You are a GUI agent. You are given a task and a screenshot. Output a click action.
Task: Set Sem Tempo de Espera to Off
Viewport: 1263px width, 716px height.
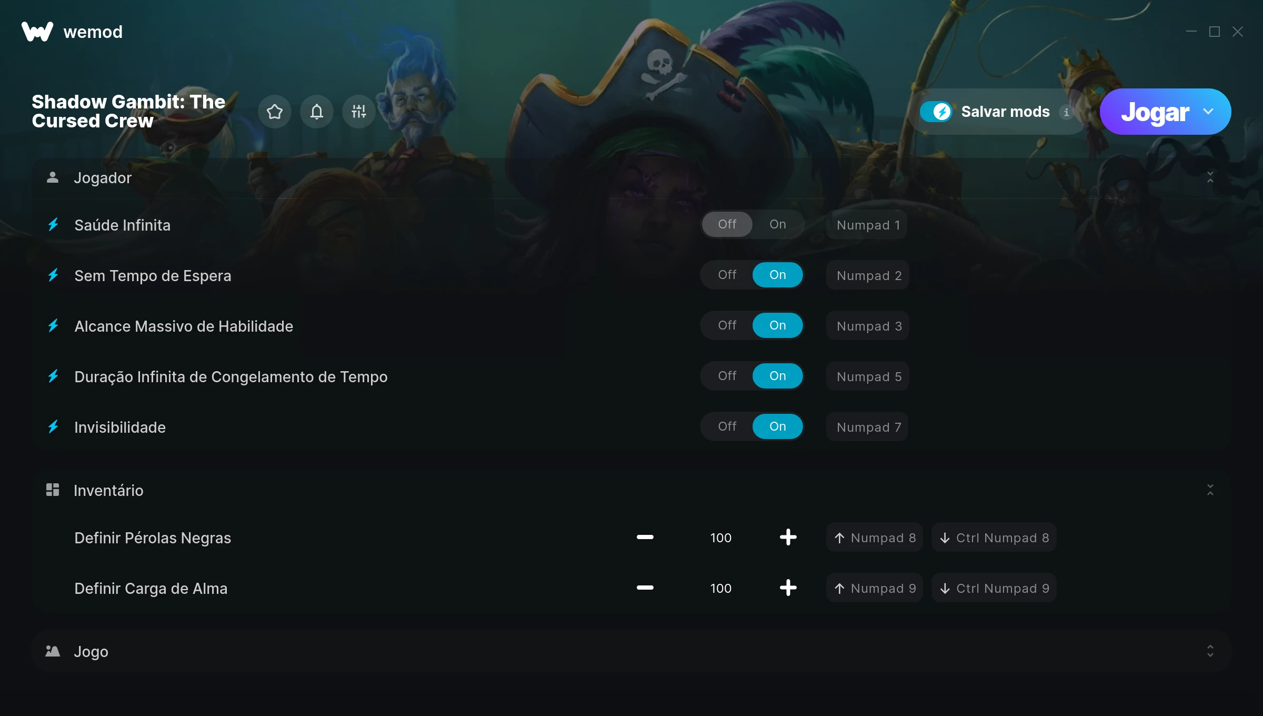pyautogui.click(x=727, y=275)
